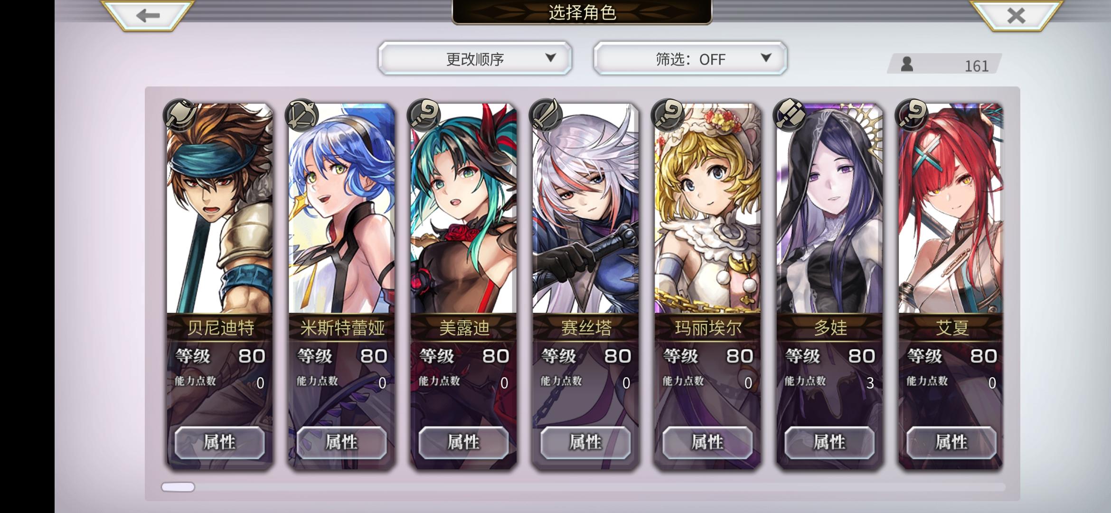Screen dimensions: 1111x513
Task: Open 属性 for 多娃
Action: pyautogui.click(x=829, y=442)
